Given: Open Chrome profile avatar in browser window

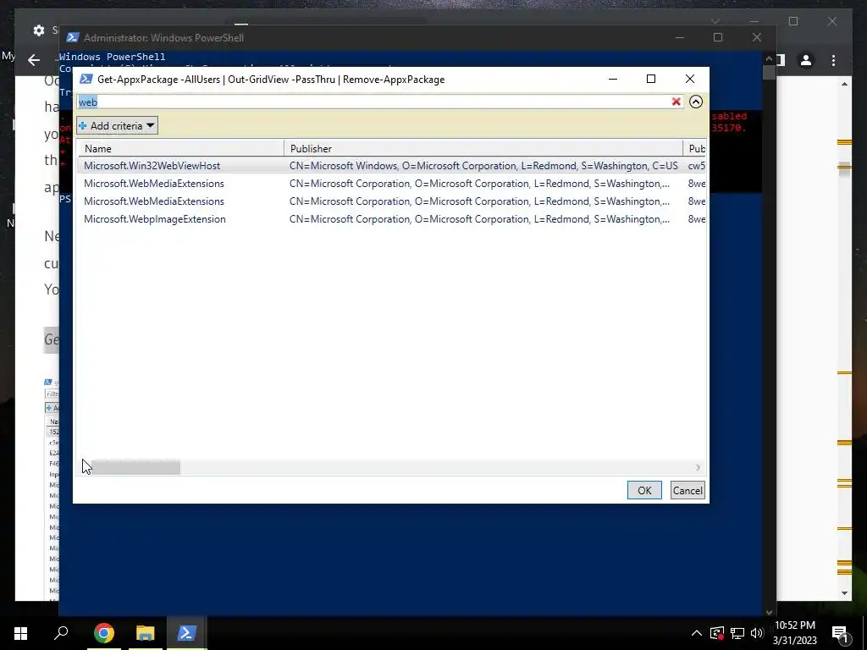Looking at the screenshot, I should [806, 60].
